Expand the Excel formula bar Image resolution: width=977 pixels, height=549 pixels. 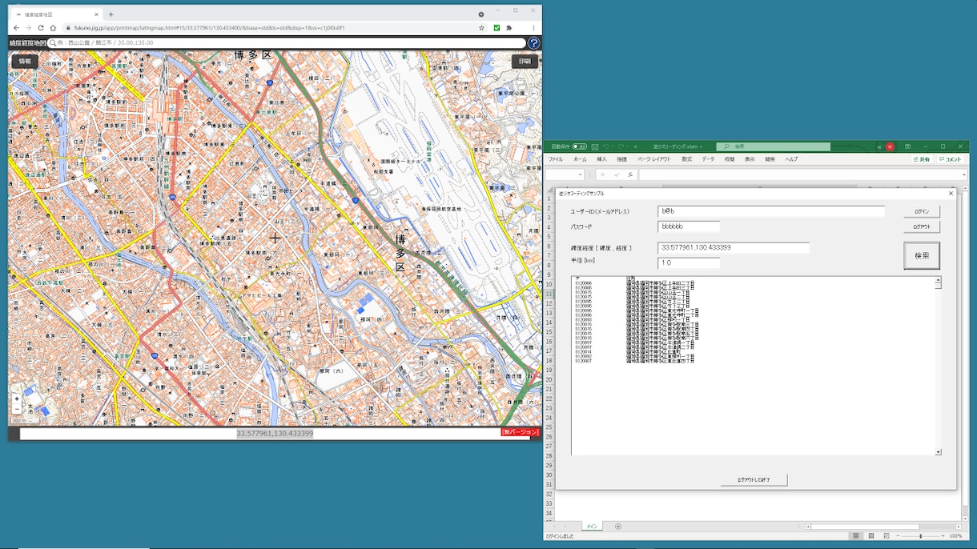click(964, 174)
